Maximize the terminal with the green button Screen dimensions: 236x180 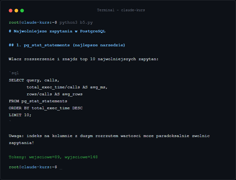coord(22,11)
